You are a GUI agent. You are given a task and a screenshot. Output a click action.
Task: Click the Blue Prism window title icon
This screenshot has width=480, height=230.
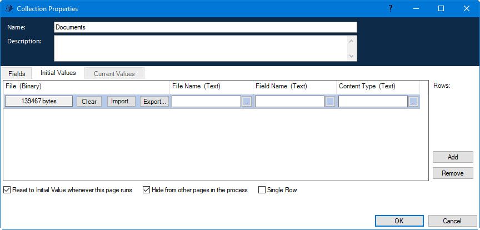(9, 8)
